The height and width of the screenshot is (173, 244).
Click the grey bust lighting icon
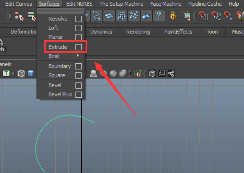93,73
